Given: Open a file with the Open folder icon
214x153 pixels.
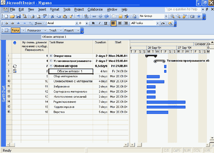Looking at the screenshot, I should click(12, 16).
